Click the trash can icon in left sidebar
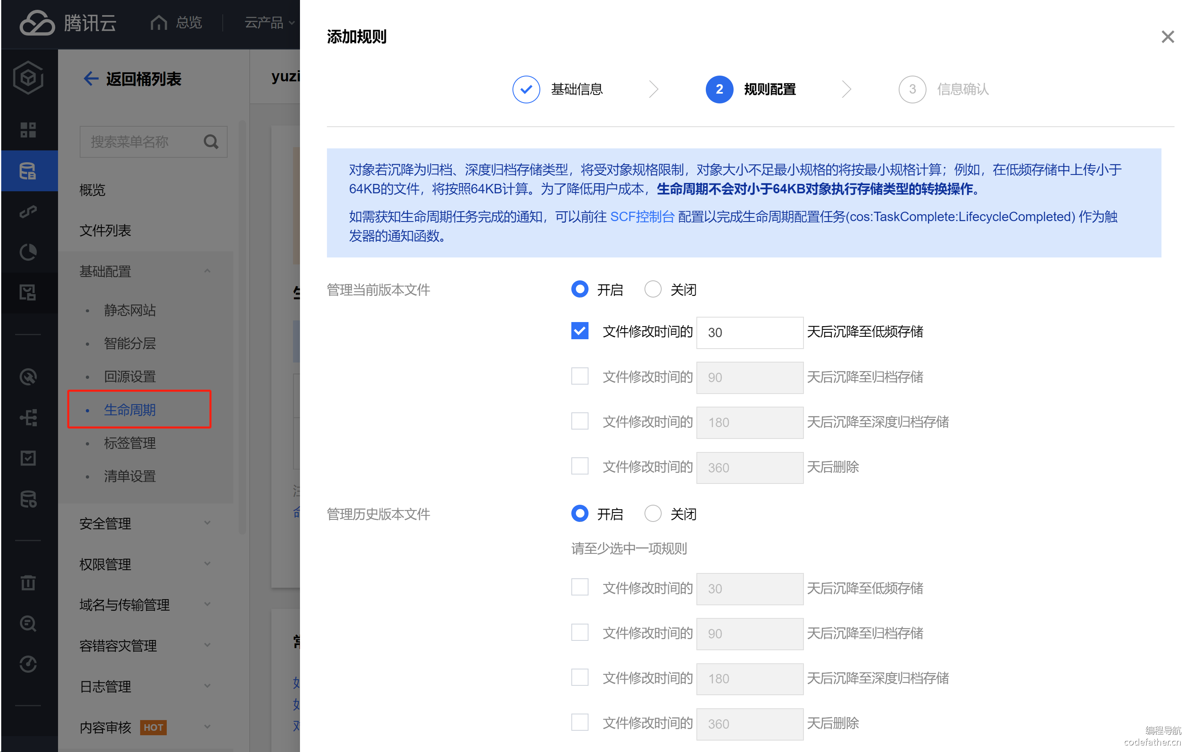Image resolution: width=1186 pixels, height=752 pixels. coord(28,582)
